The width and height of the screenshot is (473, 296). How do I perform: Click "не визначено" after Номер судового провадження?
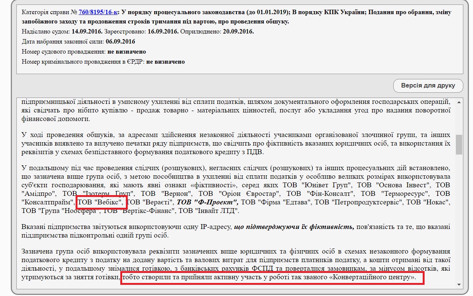coord(127,52)
